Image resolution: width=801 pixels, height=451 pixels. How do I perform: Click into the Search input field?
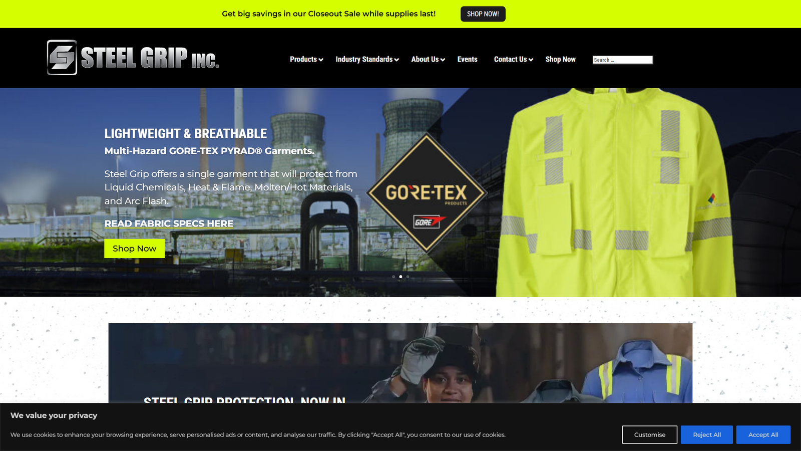coord(622,60)
